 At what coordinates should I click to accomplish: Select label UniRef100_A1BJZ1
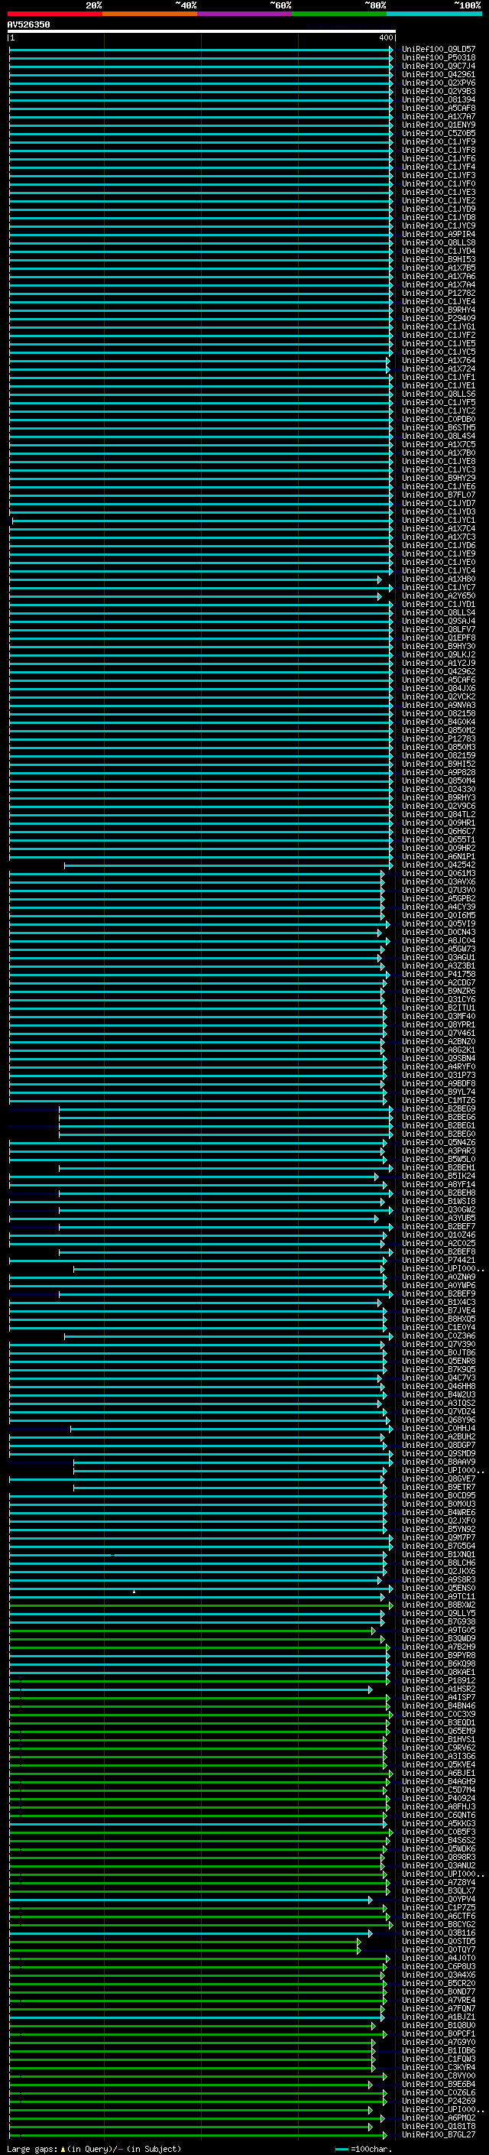click(439, 2018)
